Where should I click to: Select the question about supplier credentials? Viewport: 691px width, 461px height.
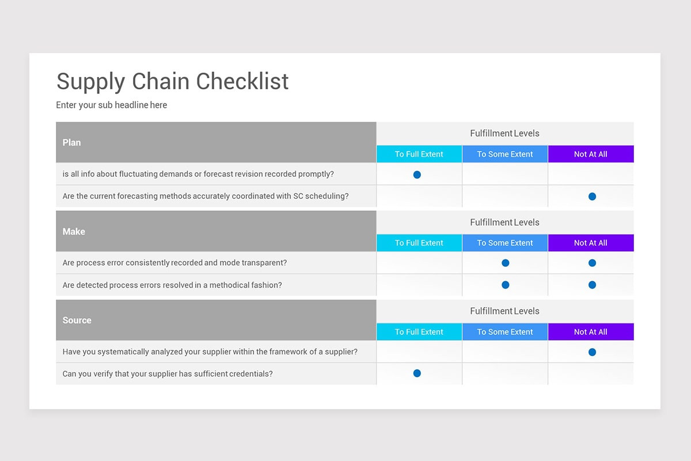pyautogui.click(x=168, y=373)
